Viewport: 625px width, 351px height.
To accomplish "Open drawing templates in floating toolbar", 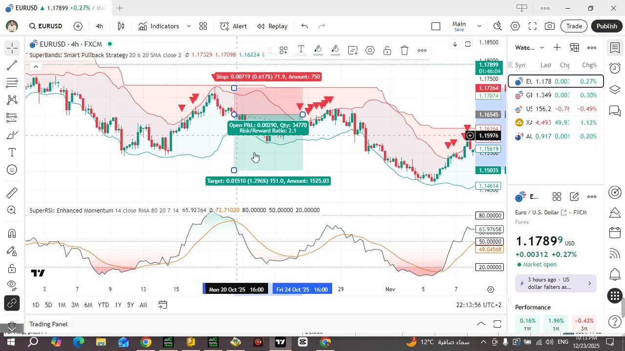I will pyautogui.click(x=283, y=50).
